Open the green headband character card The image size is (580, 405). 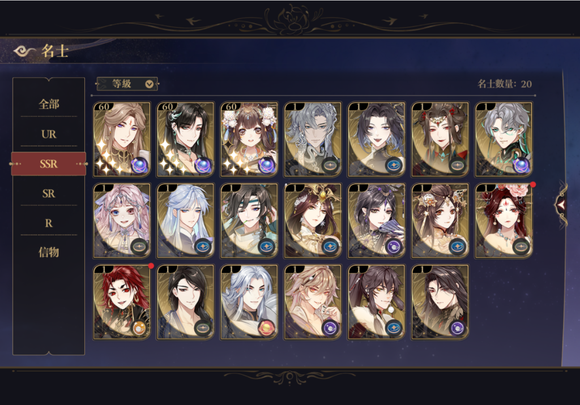249,221
